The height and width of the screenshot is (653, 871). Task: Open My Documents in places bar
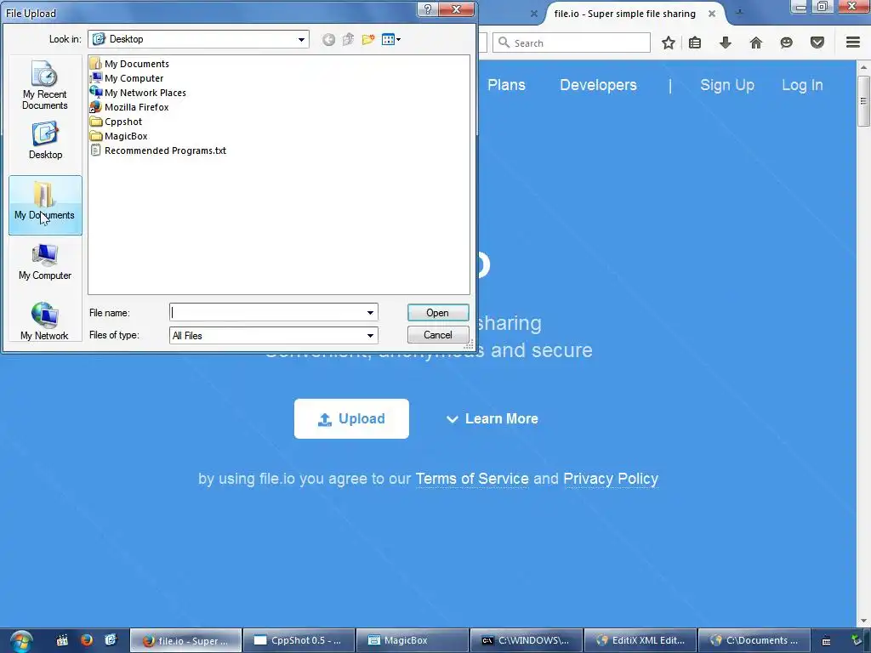point(45,205)
